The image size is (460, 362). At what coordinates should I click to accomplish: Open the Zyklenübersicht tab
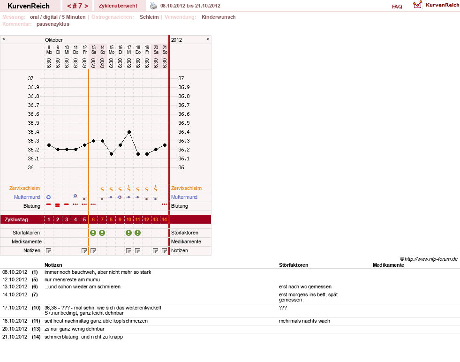tap(118, 6)
